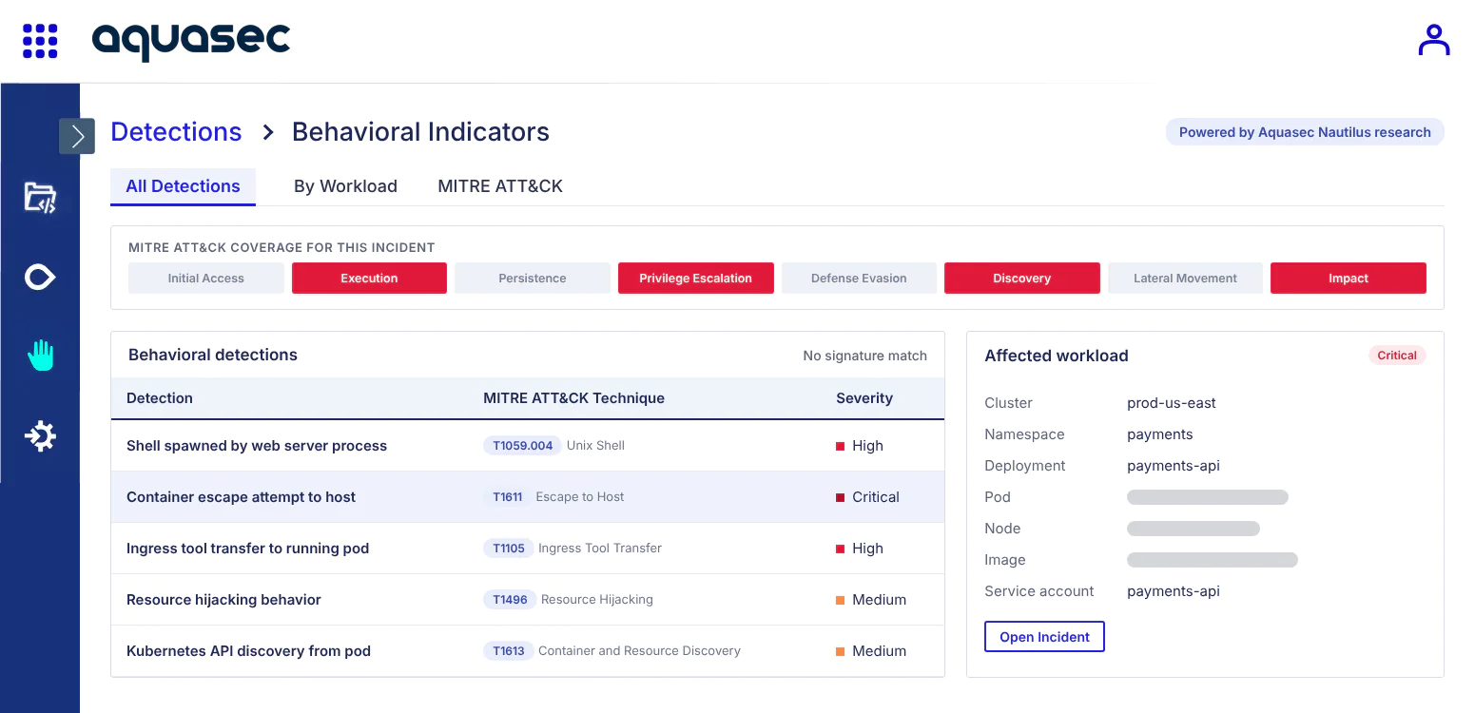Click the prod-us-east cluster value
1475x713 pixels.
(1172, 403)
